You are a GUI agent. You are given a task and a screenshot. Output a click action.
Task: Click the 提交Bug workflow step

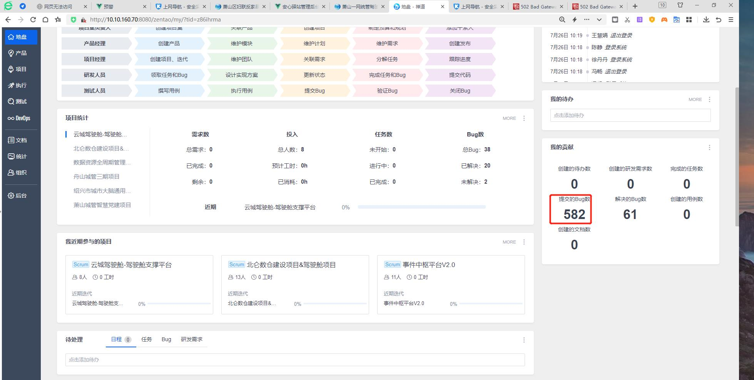314,91
